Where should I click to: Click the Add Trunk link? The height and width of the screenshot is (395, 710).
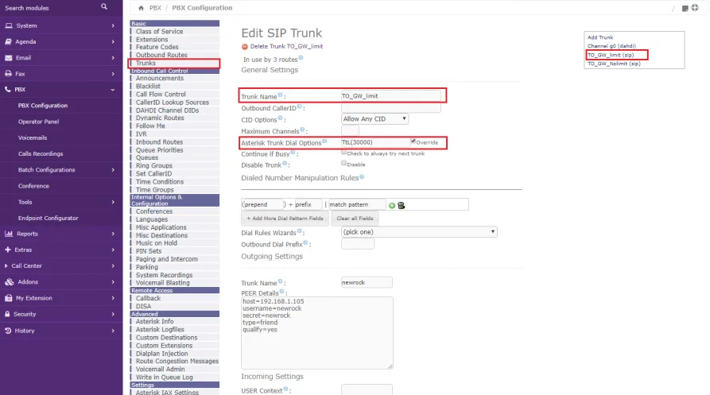click(x=600, y=37)
